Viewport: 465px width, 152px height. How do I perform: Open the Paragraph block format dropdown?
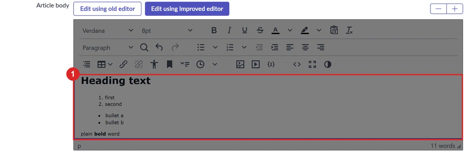(108, 47)
